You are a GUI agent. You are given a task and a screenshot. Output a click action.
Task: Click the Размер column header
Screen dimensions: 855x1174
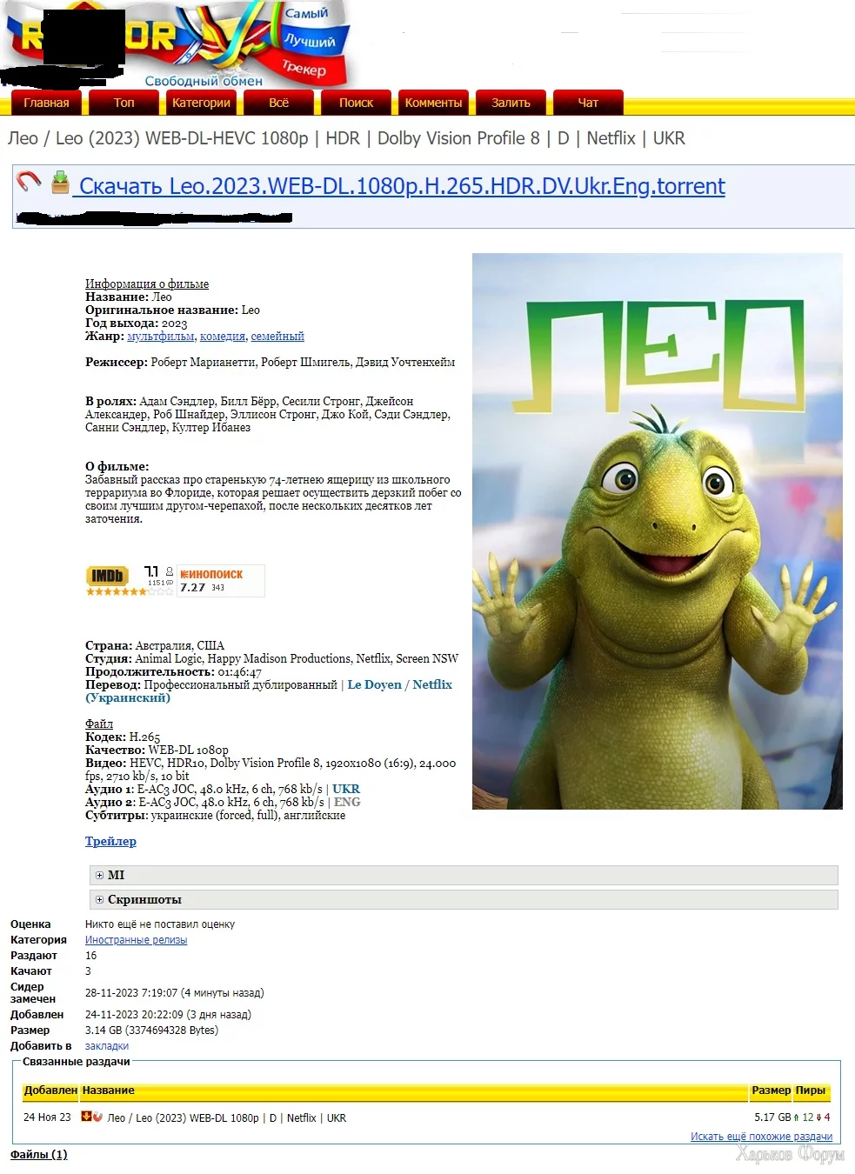(x=771, y=1091)
